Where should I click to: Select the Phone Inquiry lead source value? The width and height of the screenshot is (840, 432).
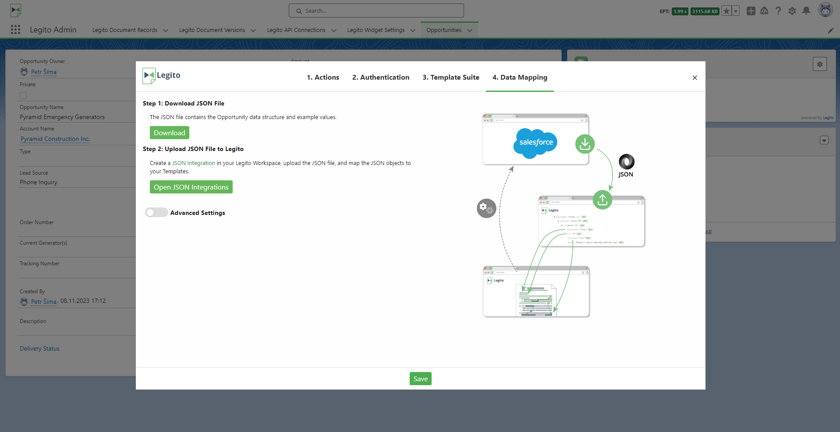pos(39,182)
